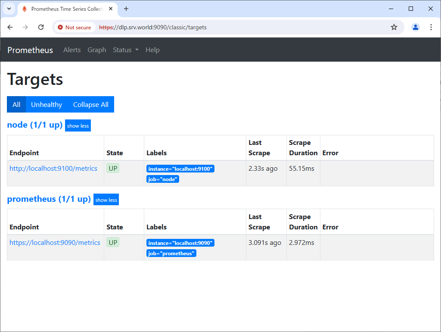Bookmark this page with the star icon
This screenshot has width=441, height=332.
[x=394, y=27]
